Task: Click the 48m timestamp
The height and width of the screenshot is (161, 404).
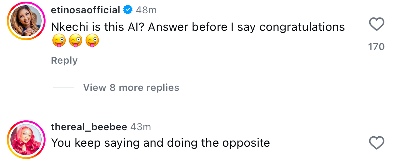Action: pyautogui.click(x=146, y=10)
